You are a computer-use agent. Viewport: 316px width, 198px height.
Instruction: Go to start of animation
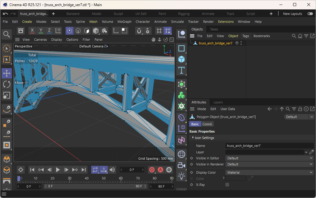tap(32, 170)
